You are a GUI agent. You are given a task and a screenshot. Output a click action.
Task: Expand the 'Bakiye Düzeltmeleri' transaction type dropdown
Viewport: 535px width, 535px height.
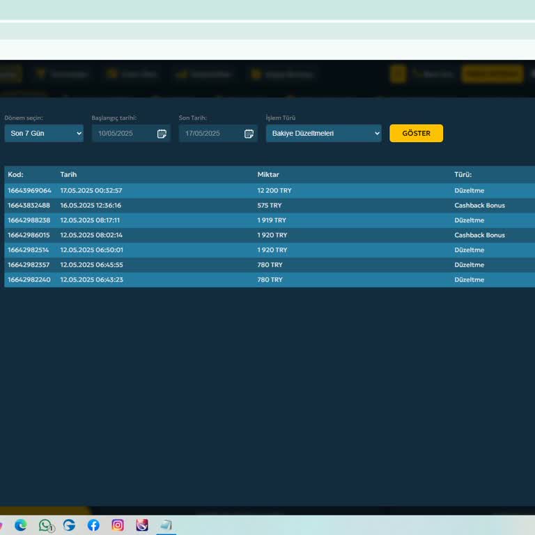tap(323, 133)
